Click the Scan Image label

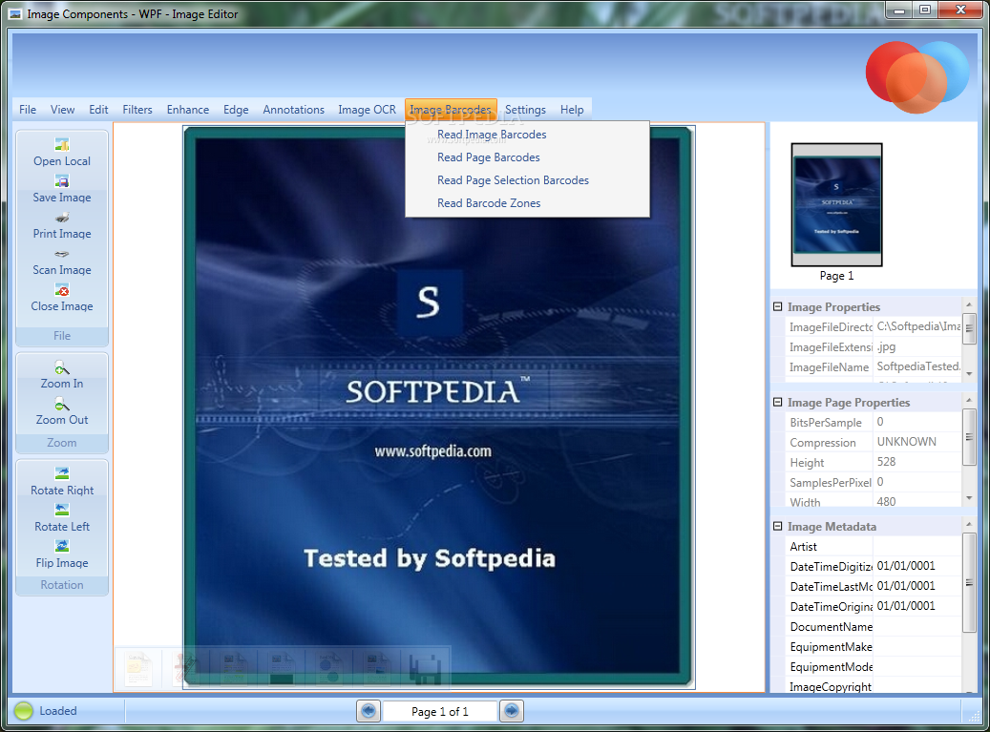62,269
